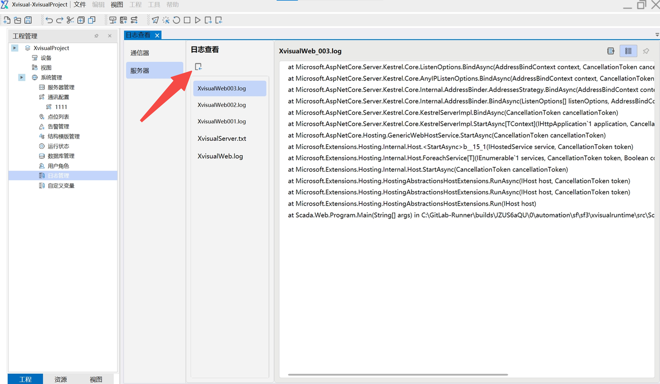Viewport: 660px width, 384px height.
Task: Select the 服务器 log category
Action: [155, 71]
